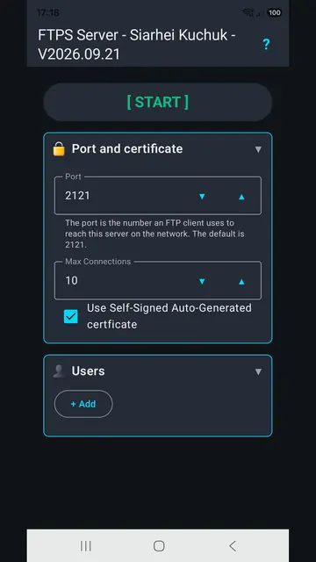The height and width of the screenshot is (562, 316).
Task: Tap the battery indicator in status bar
Action: (275, 13)
